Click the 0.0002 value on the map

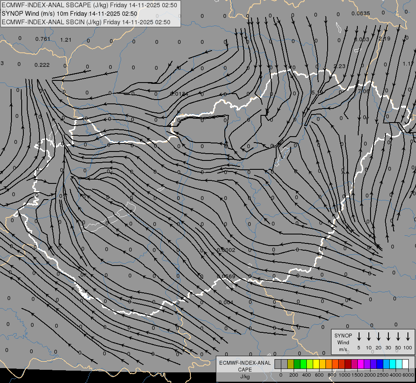click(226, 250)
